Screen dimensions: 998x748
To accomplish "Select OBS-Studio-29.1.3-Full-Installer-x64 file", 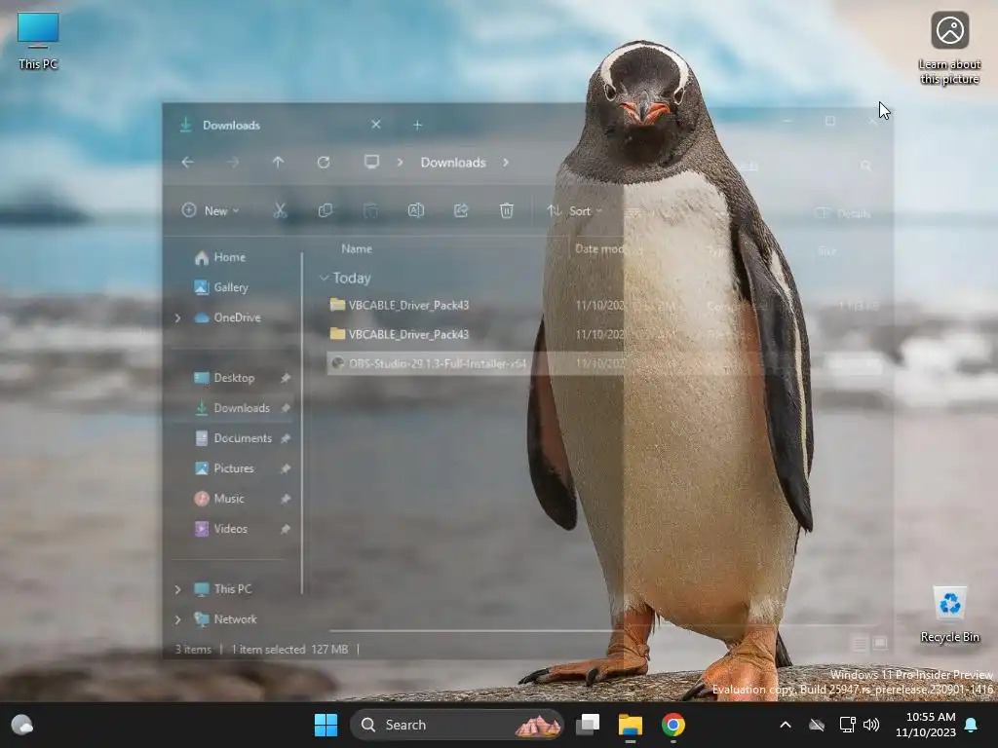I will click(x=428, y=364).
